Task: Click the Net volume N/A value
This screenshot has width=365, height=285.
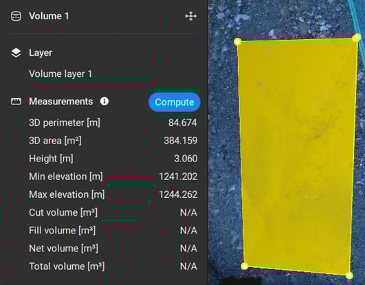Action: point(188,249)
